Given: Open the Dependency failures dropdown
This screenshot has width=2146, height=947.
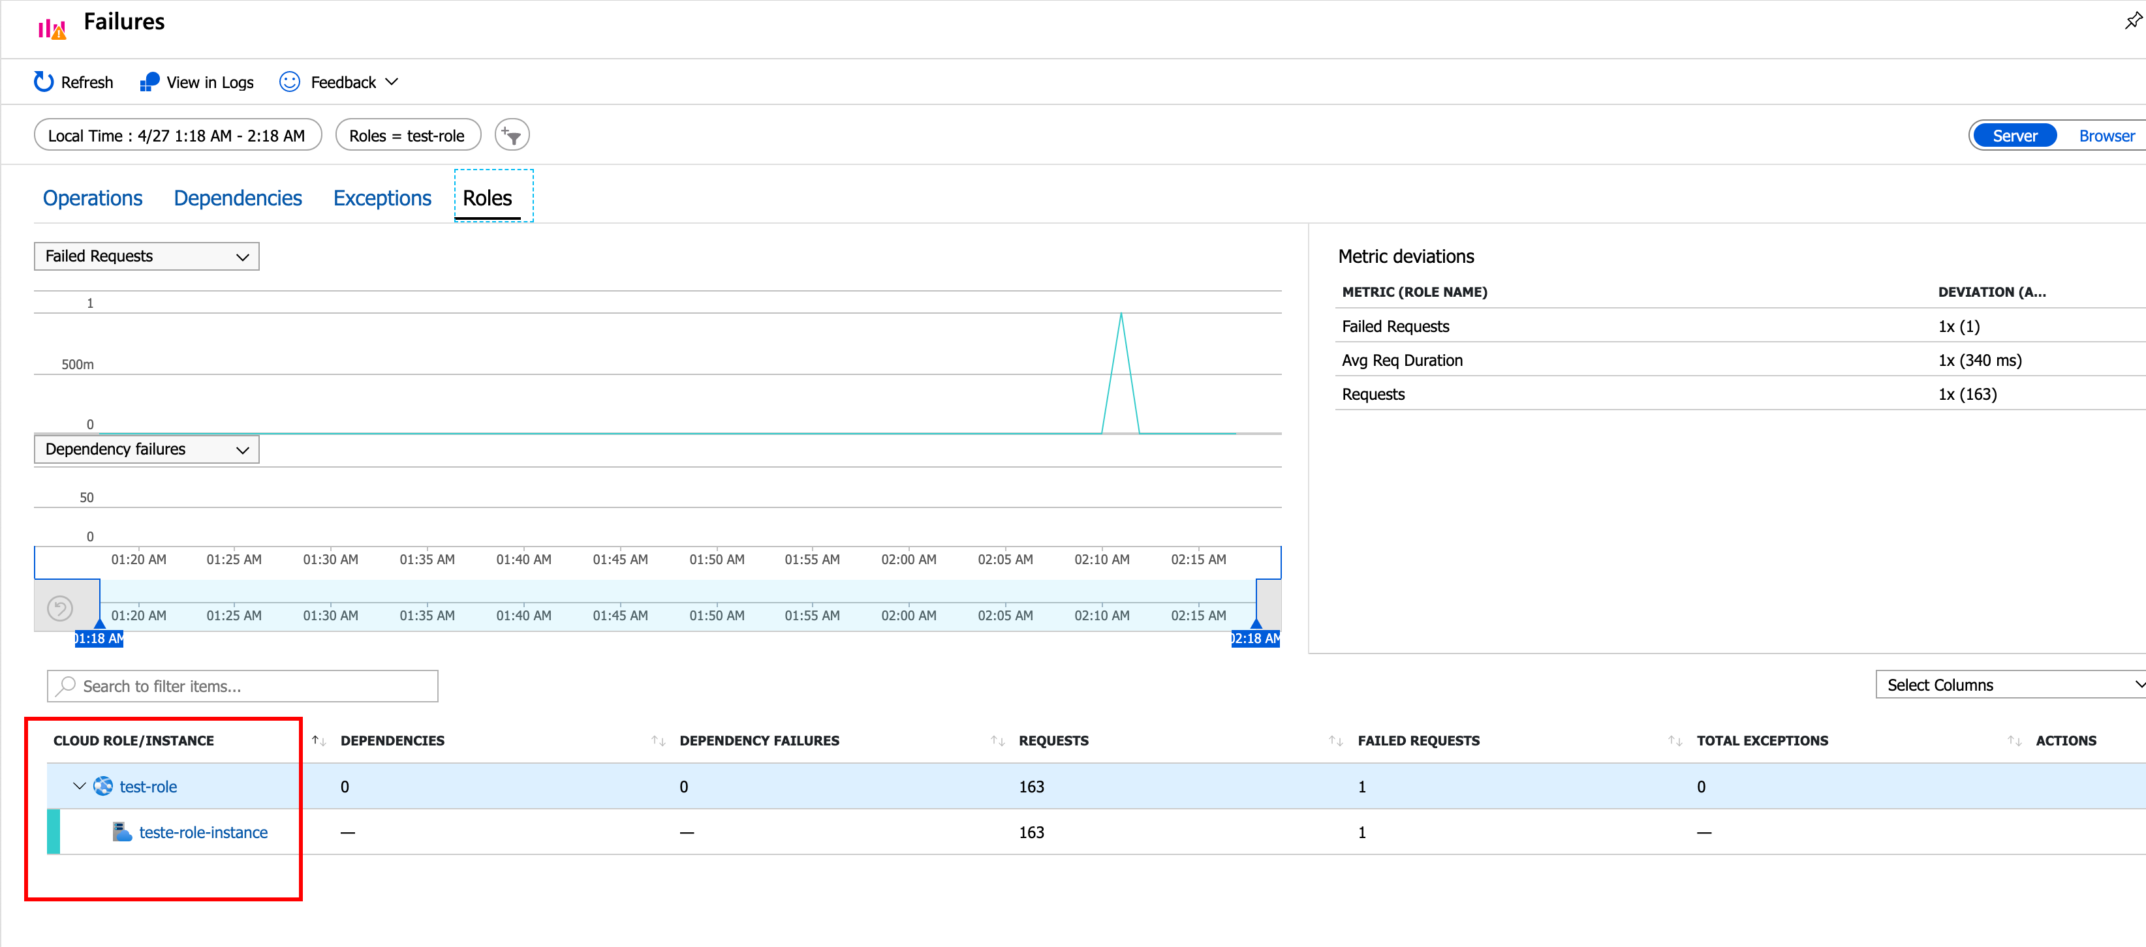Looking at the screenshot, I should tap(146, 449).
